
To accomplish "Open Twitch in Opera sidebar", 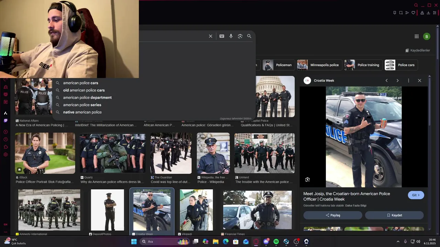I will 5,121.
